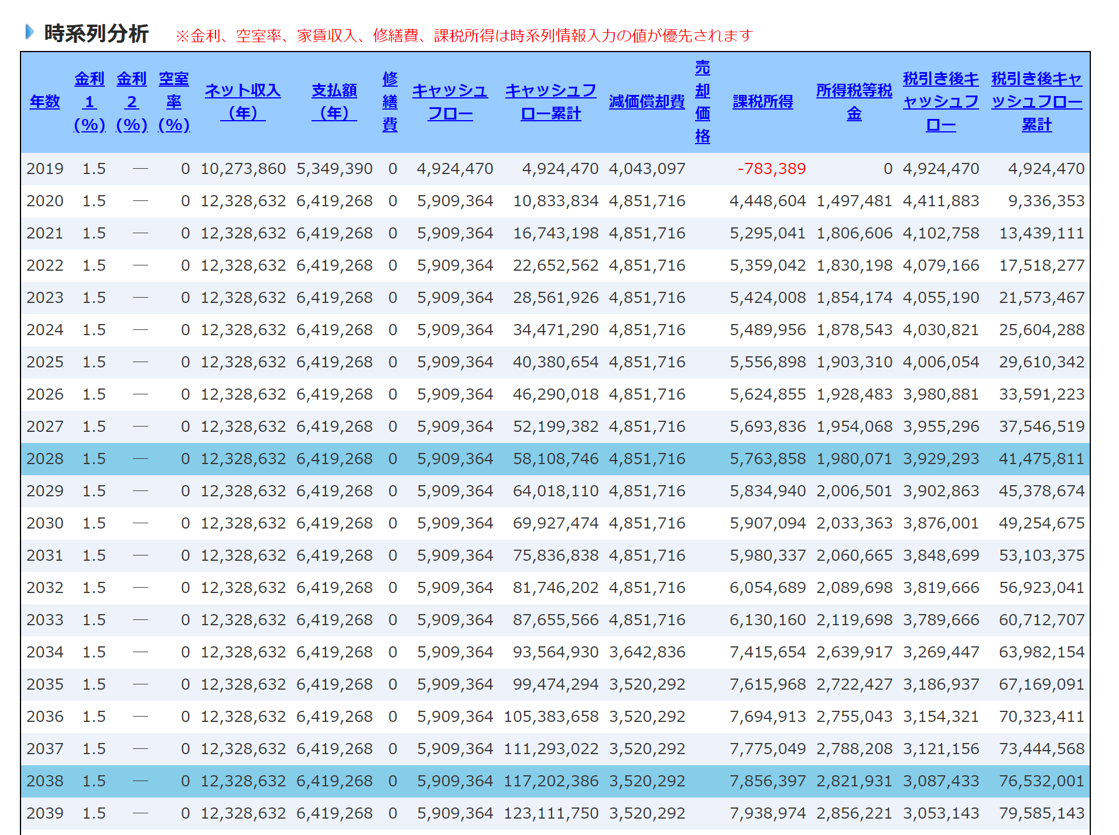Click the 金利1(%) header link
This screenshot has width=1119, height=835.
90,102
